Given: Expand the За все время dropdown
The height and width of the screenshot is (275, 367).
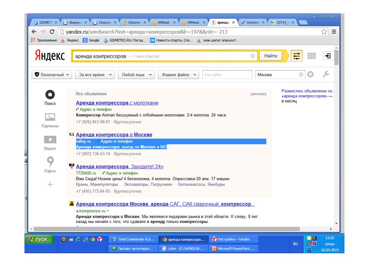Looking at the screenshot, I should pyautogui.click(x=95, y=74).
